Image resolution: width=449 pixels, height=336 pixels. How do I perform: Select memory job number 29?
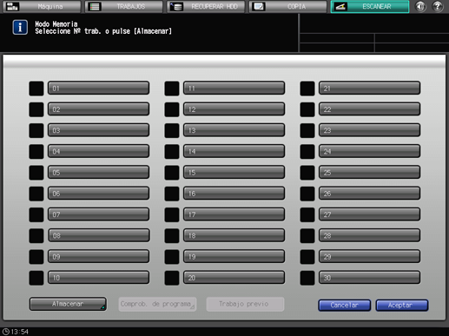coord(369,257)
